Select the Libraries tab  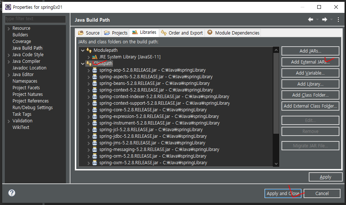(144, 32)
